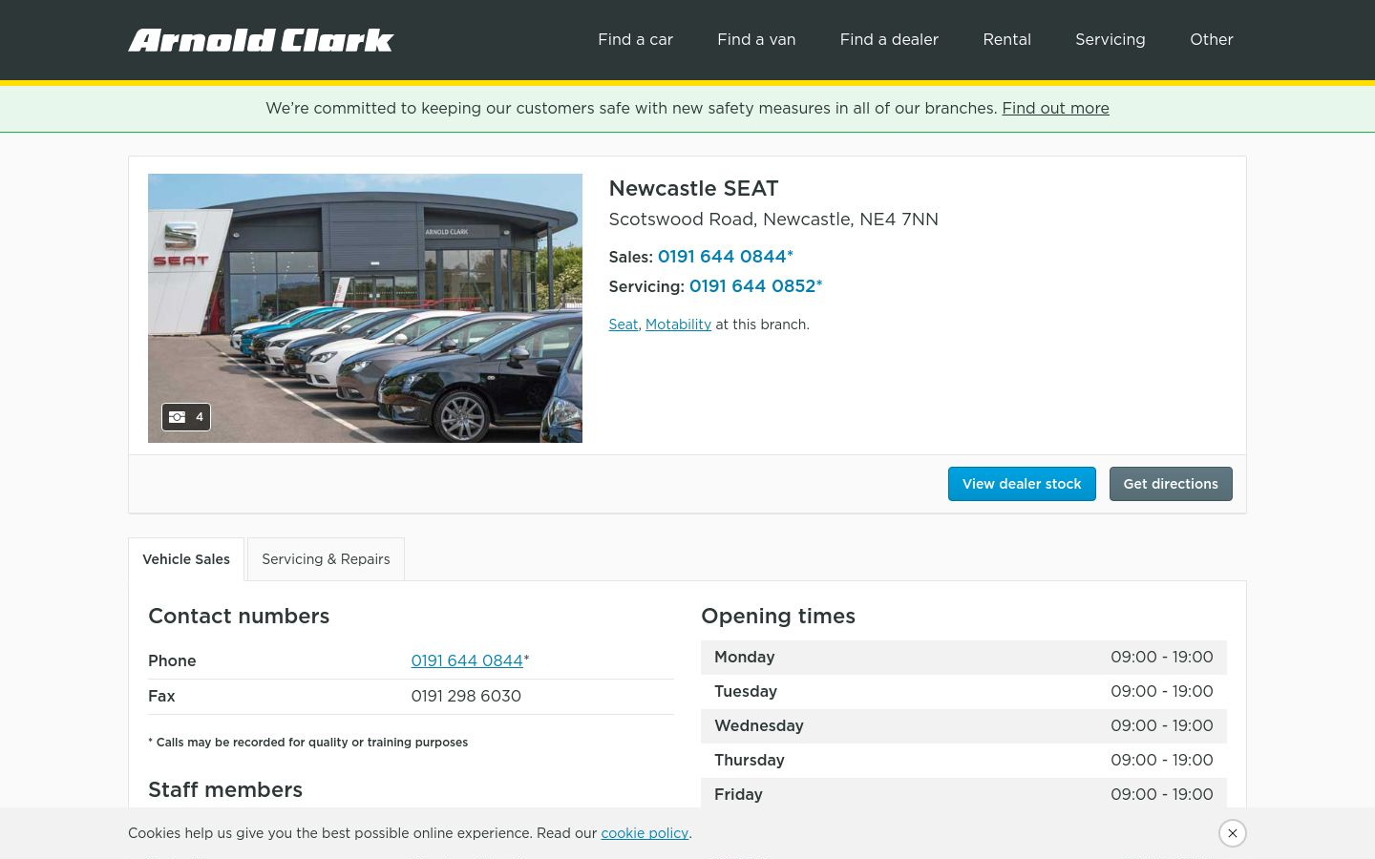Select the Contact numbers heading
The image size is (1375, 859).
point(239,616)
